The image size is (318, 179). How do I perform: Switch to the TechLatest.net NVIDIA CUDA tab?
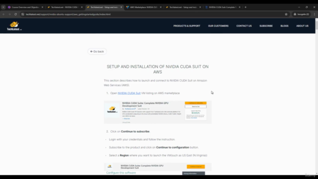pos(65,7)
